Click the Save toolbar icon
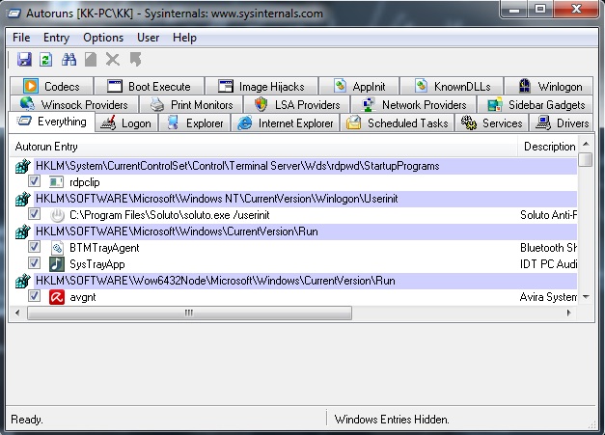 tap(24, 60)
